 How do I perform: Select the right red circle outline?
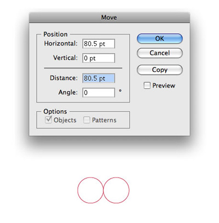(116, 190)
